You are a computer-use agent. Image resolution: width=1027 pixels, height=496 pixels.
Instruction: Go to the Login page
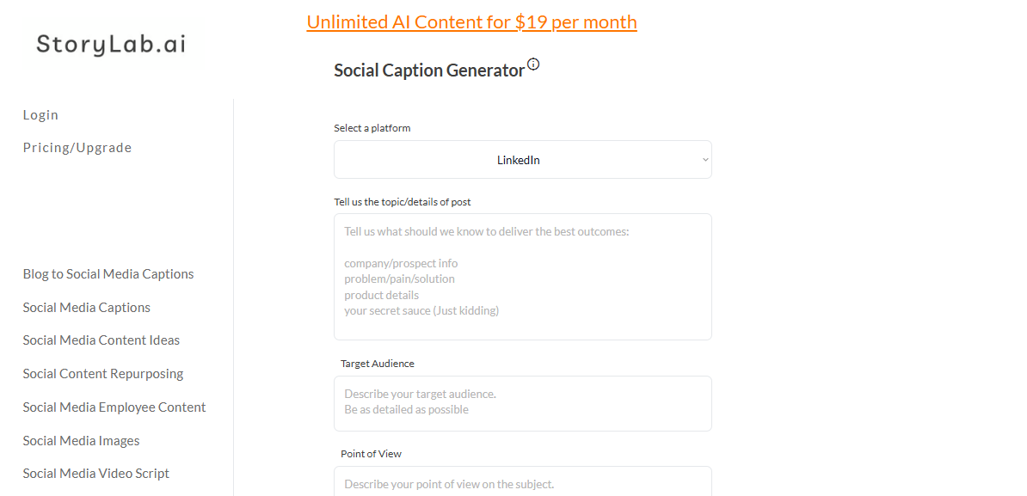[40, 115]
